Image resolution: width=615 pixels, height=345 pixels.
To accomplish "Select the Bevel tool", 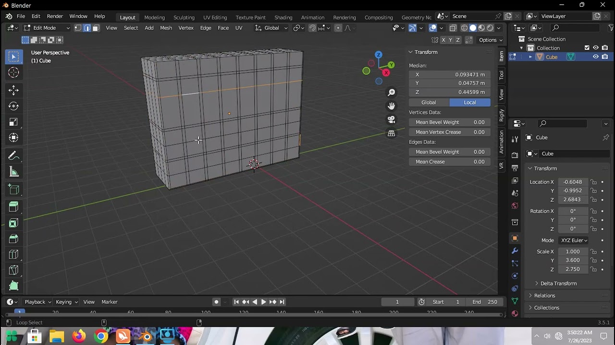I will pos(13,239).
